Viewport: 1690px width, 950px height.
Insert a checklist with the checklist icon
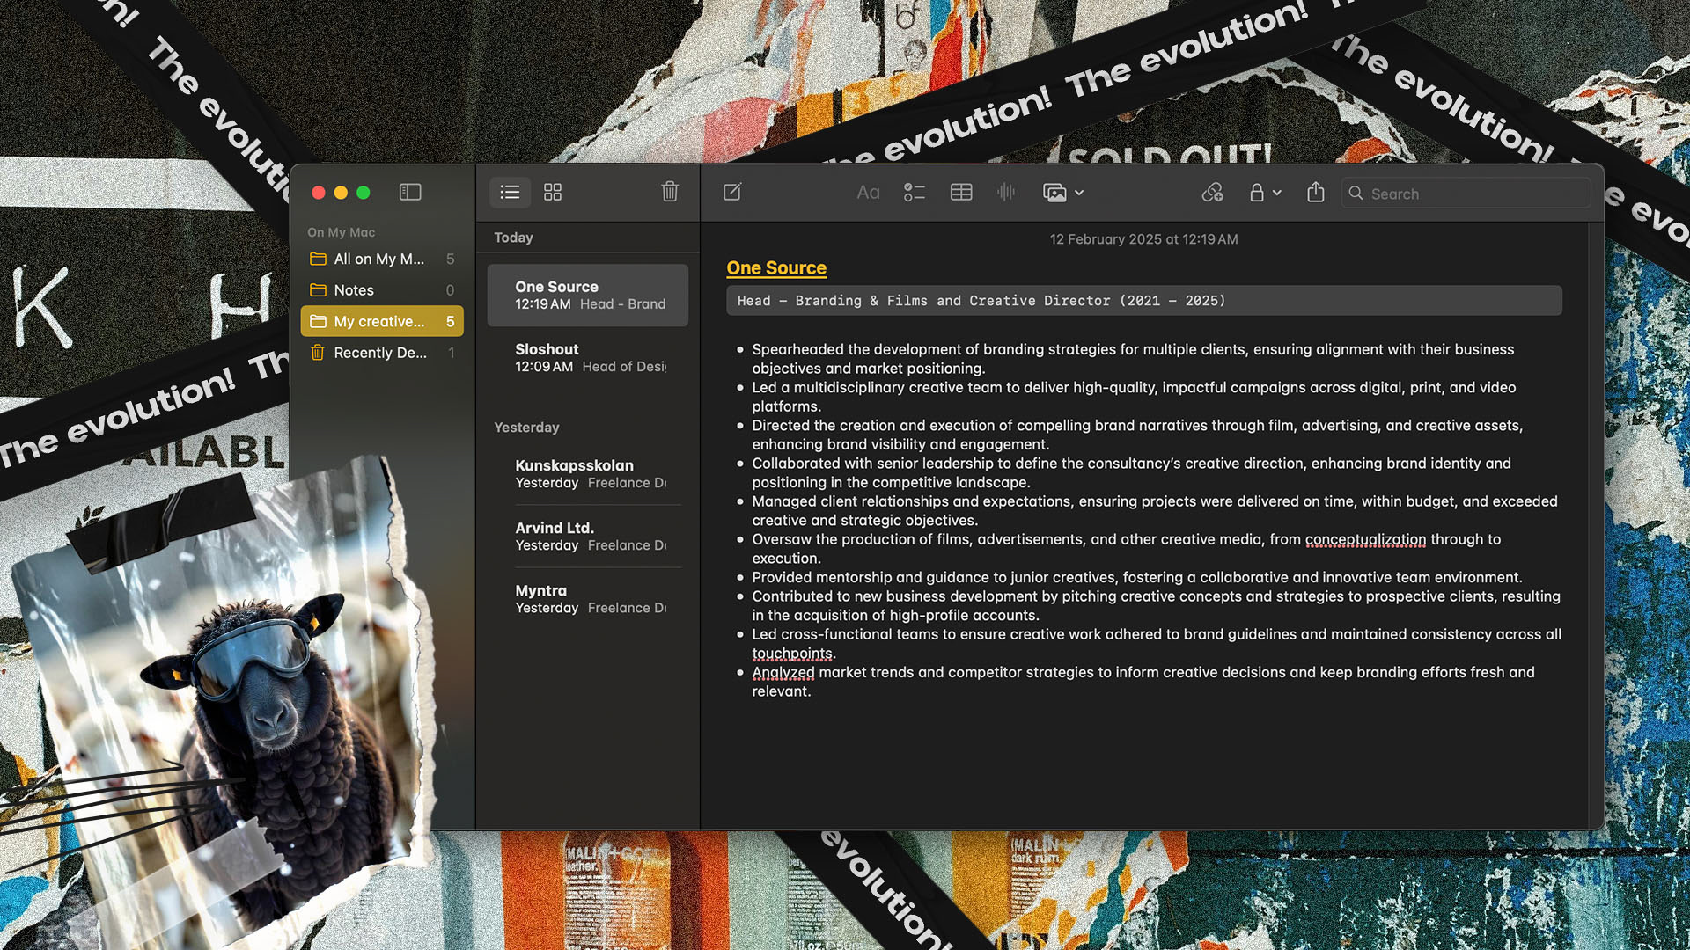coord(915,193)
